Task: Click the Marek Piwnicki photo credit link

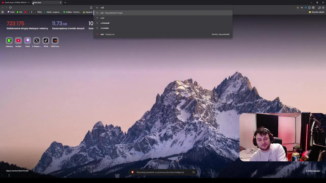Action: point(17,171)
